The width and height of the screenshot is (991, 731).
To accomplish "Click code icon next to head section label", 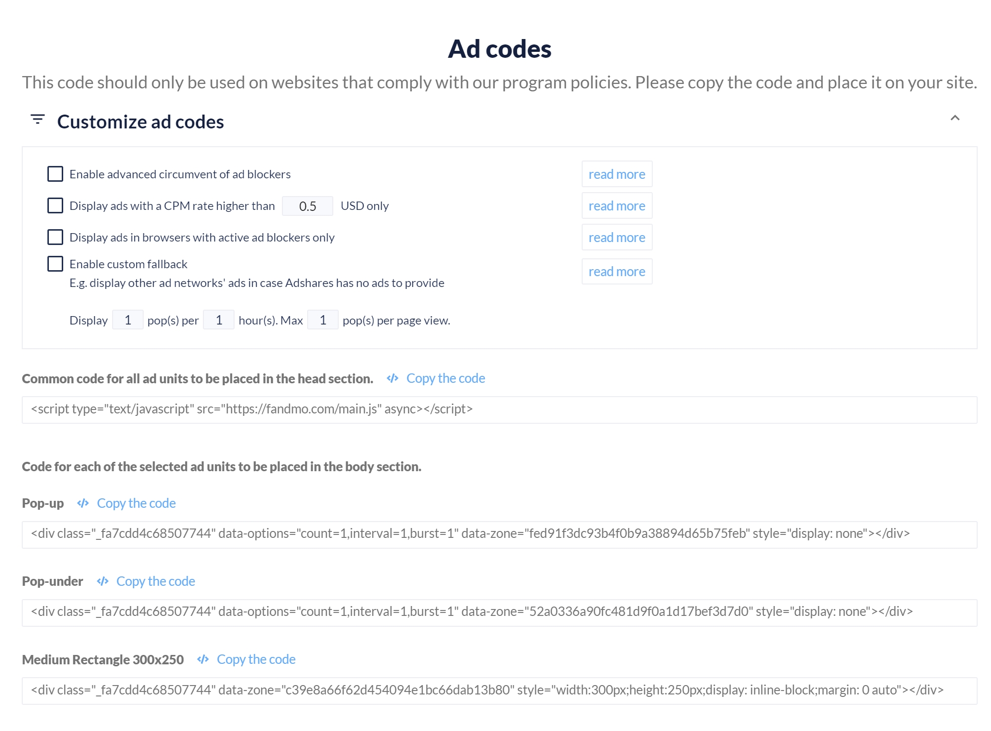I will (x=393, y=378).
